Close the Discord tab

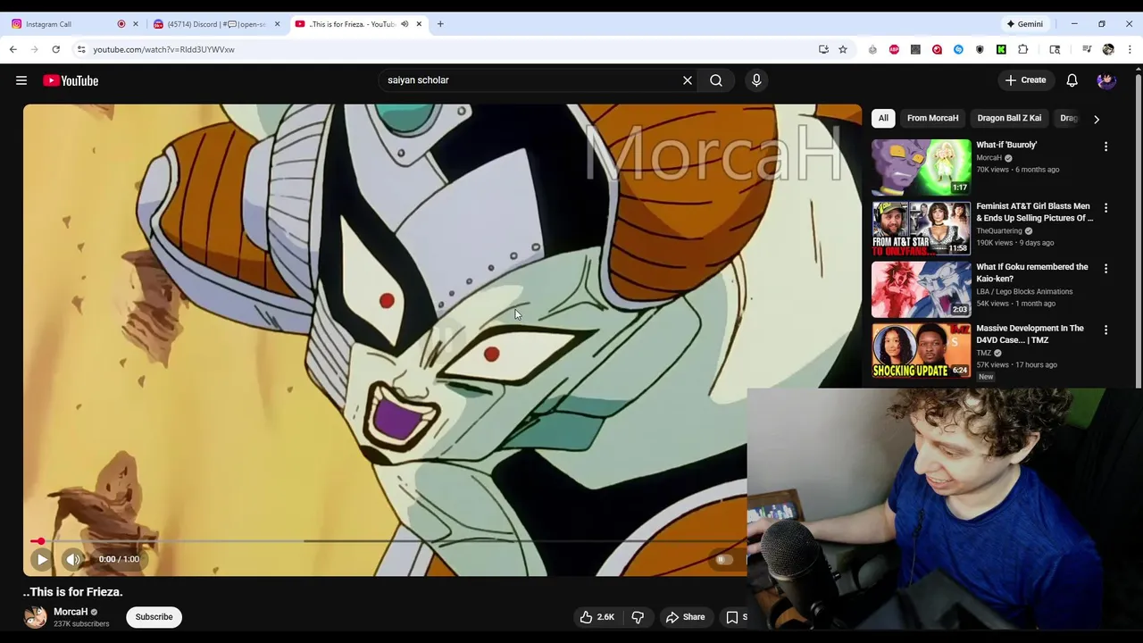pos(277,24)
